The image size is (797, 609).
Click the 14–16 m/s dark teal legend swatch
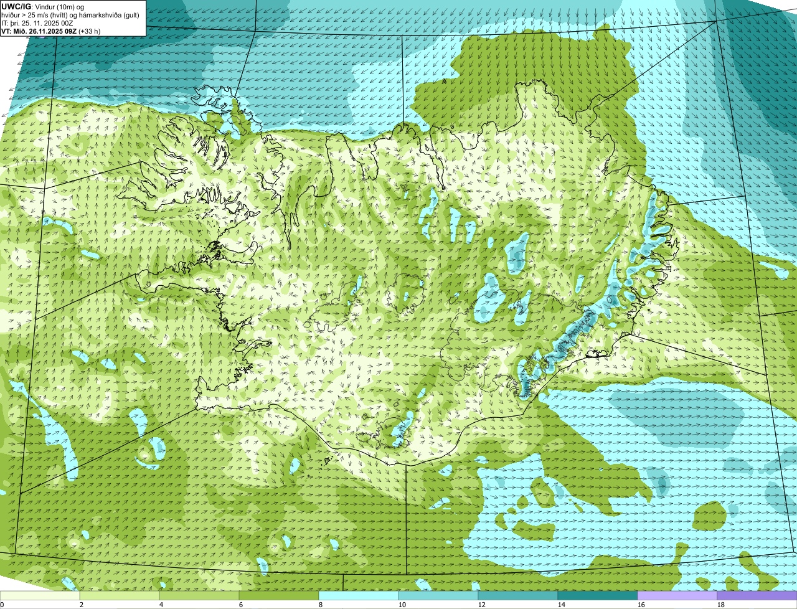tap(598, 596)
